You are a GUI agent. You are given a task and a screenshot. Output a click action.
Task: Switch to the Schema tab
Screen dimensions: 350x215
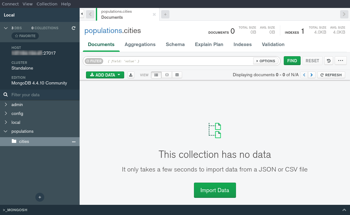(175, 44)
